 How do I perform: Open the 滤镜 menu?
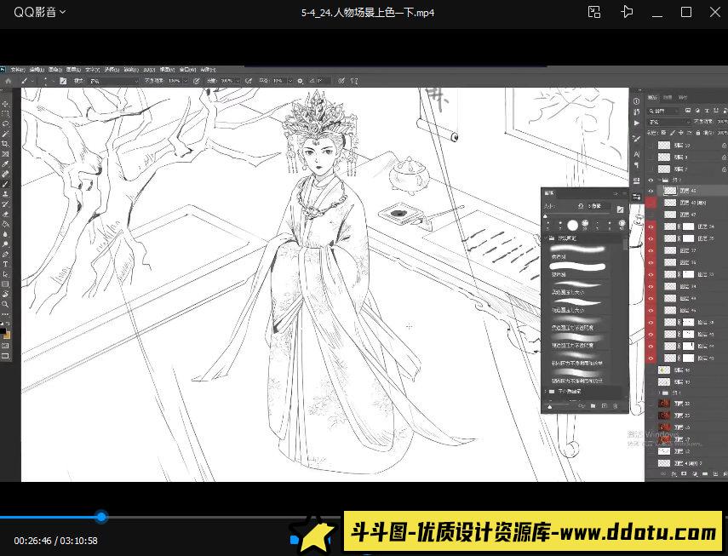[131, 70]
